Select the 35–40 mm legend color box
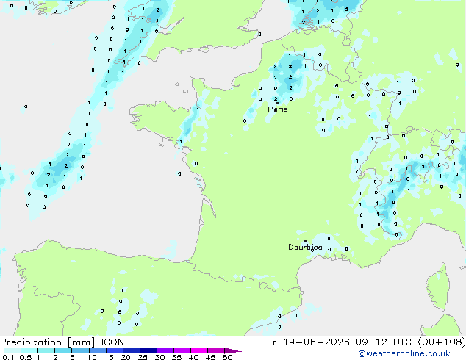 click(182, 350)
